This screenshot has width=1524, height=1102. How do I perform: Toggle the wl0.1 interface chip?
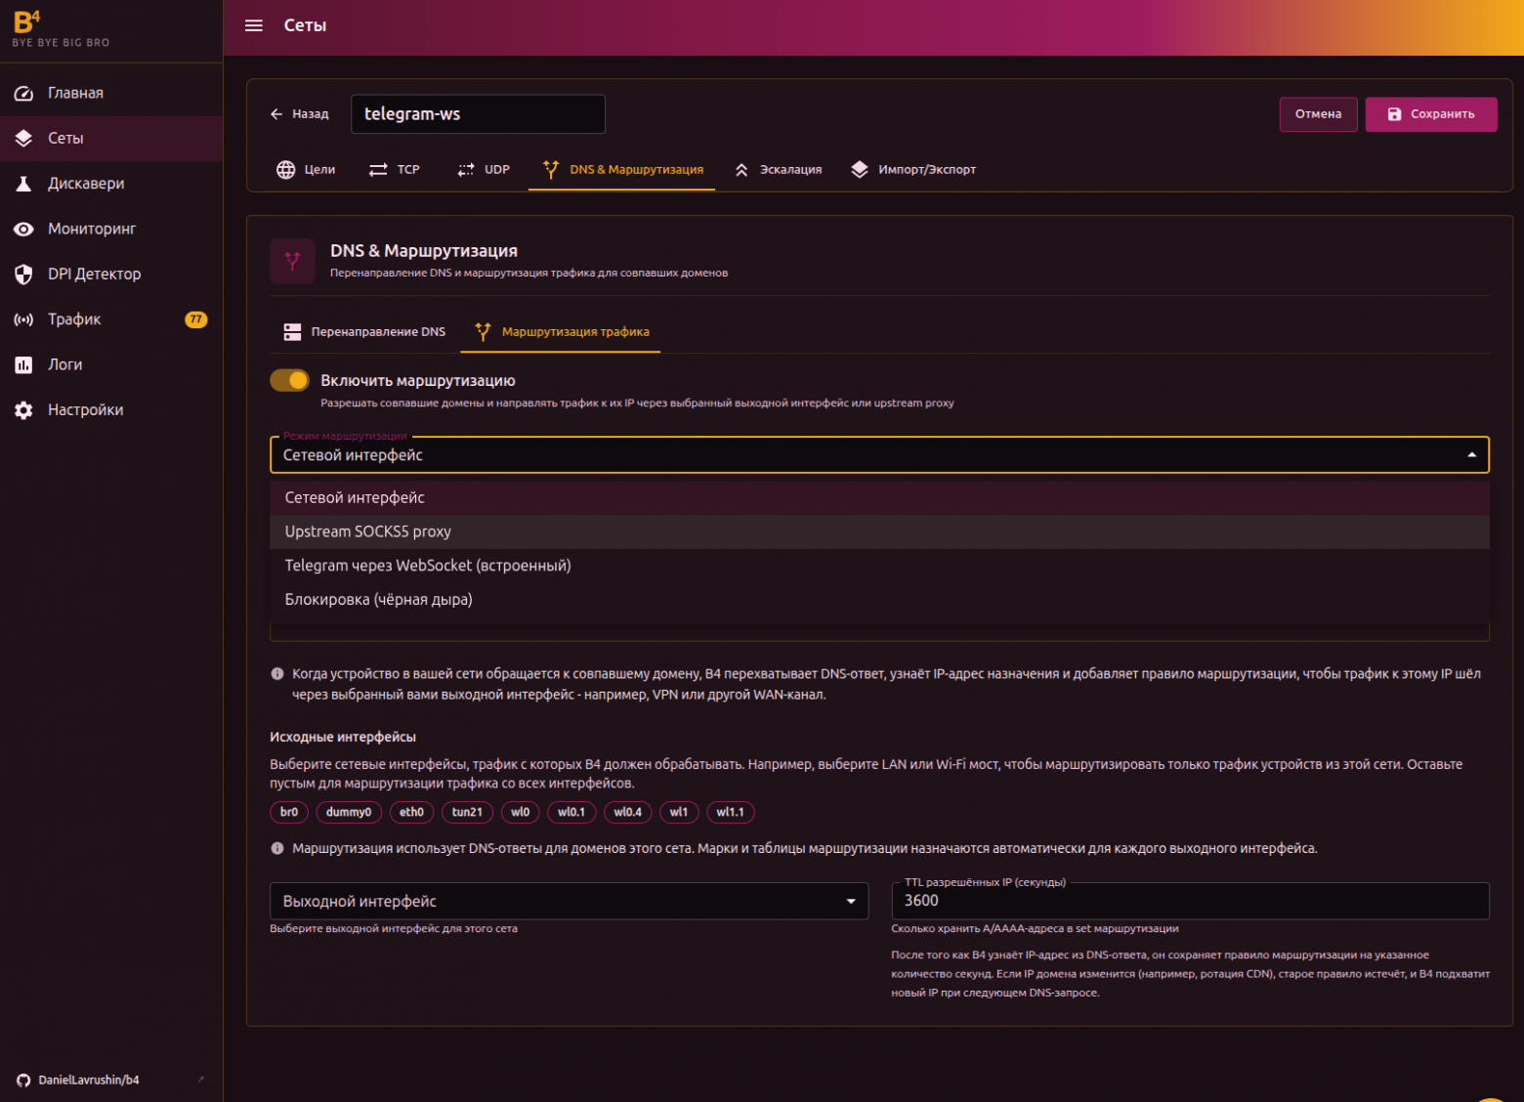click(571, 813)
